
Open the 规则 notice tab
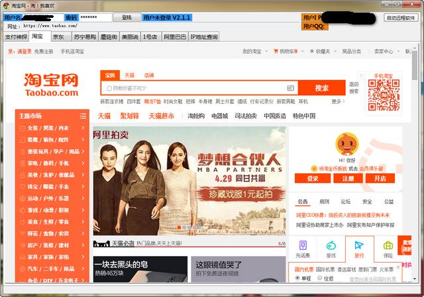(324, 202)
